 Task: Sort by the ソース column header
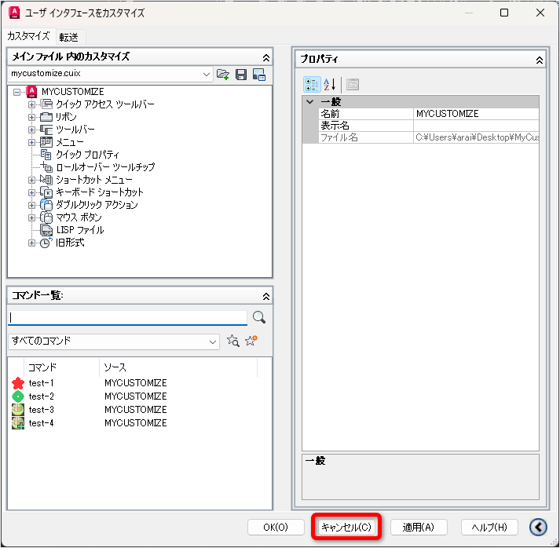click(x=178, y=367)
